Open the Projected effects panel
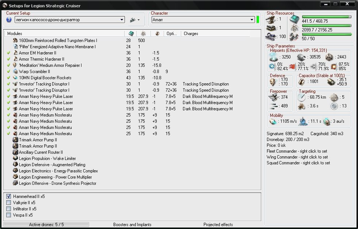Image resolution: width=358 pixels, height=229 pixels. [218, 224]
